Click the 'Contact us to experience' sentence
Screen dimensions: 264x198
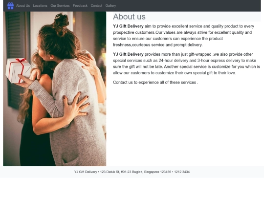tap(155, 82)
